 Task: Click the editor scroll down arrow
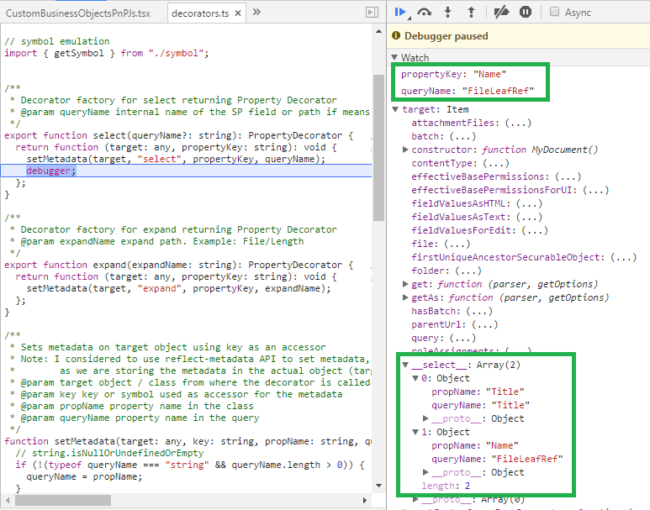(378, 485)
